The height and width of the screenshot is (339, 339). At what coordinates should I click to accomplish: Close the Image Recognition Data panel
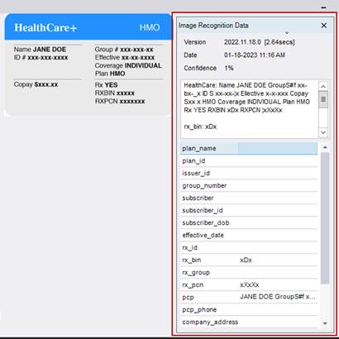[x=324, y=26]
